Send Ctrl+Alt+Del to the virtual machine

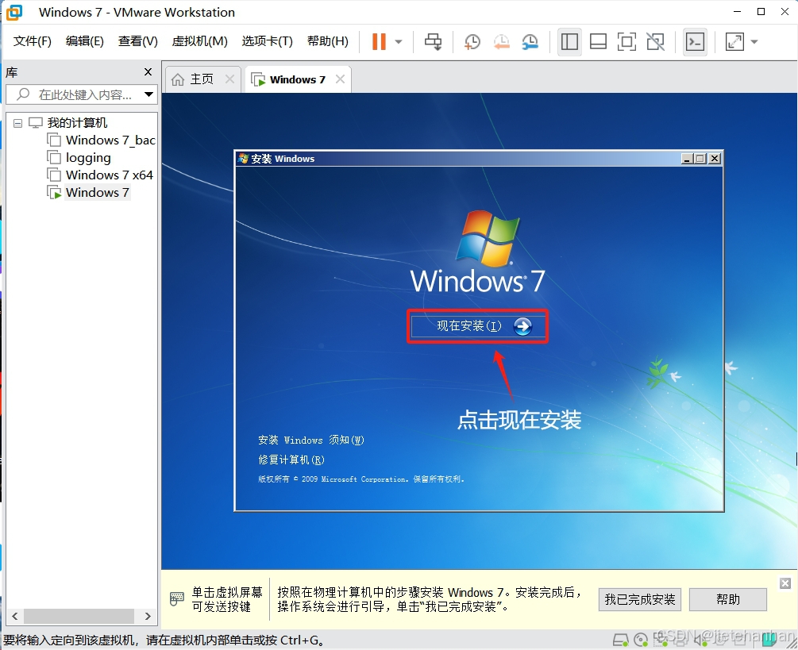(433, 42)
